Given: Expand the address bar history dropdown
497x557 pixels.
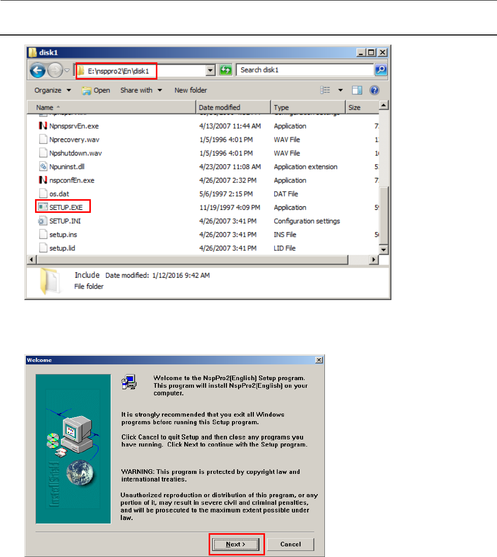Looking at the screenshot, I should [x=211, y=70].
